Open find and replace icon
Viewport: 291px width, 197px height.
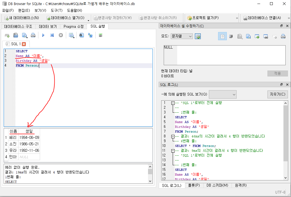pyautogui.click(x=90, y=35)
